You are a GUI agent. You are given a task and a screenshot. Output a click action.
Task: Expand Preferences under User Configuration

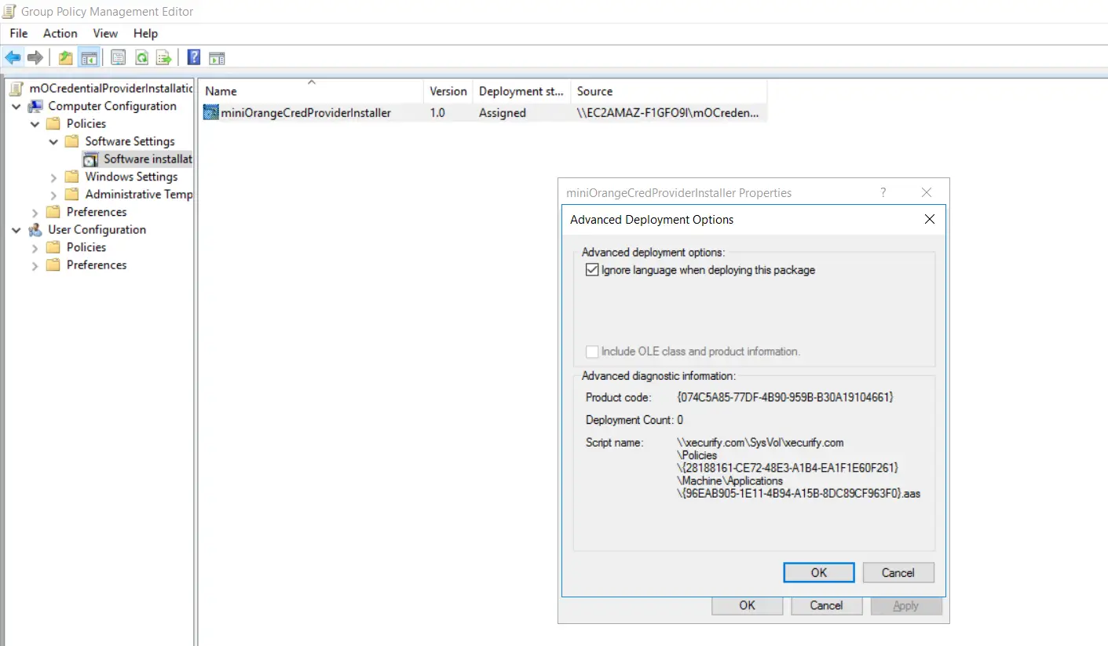[x=35, y=265]
